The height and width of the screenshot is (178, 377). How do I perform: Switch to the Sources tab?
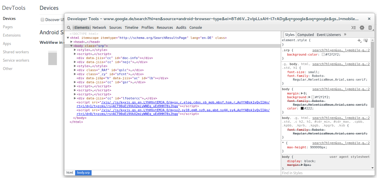tap(116, 28)
